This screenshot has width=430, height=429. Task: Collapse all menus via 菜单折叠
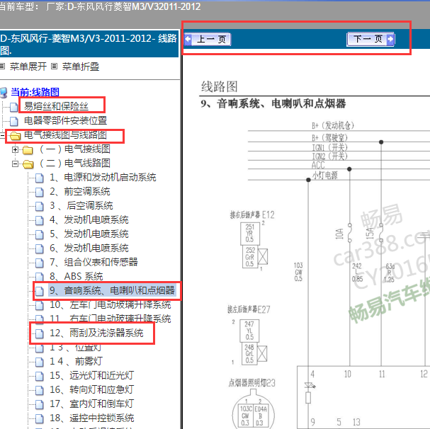[80, 67]
